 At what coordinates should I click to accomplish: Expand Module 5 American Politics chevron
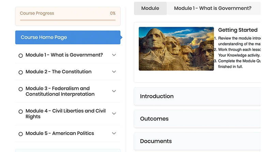(114, 133)
